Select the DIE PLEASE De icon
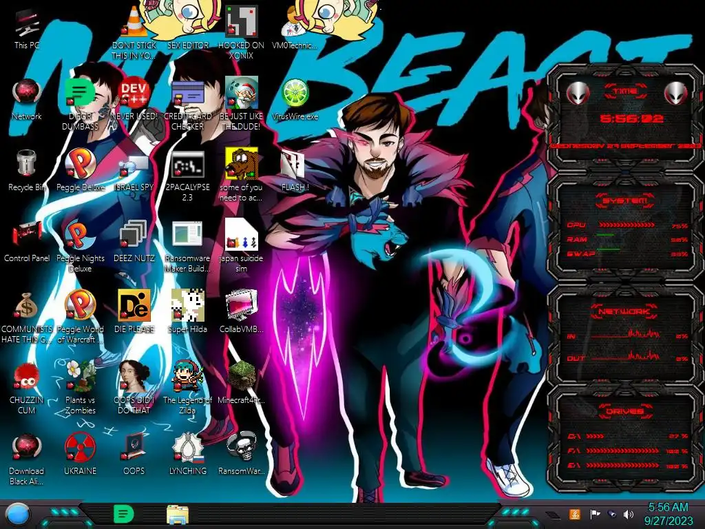Image resolution: width=705 pixels, height=529 pixels. (x=134, y=312)
